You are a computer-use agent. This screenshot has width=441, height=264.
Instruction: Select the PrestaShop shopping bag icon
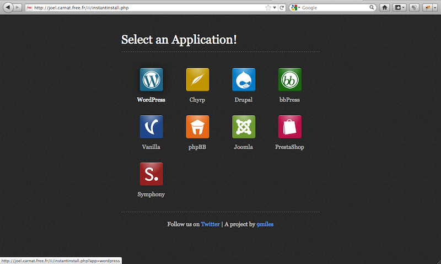pos(290,127)
